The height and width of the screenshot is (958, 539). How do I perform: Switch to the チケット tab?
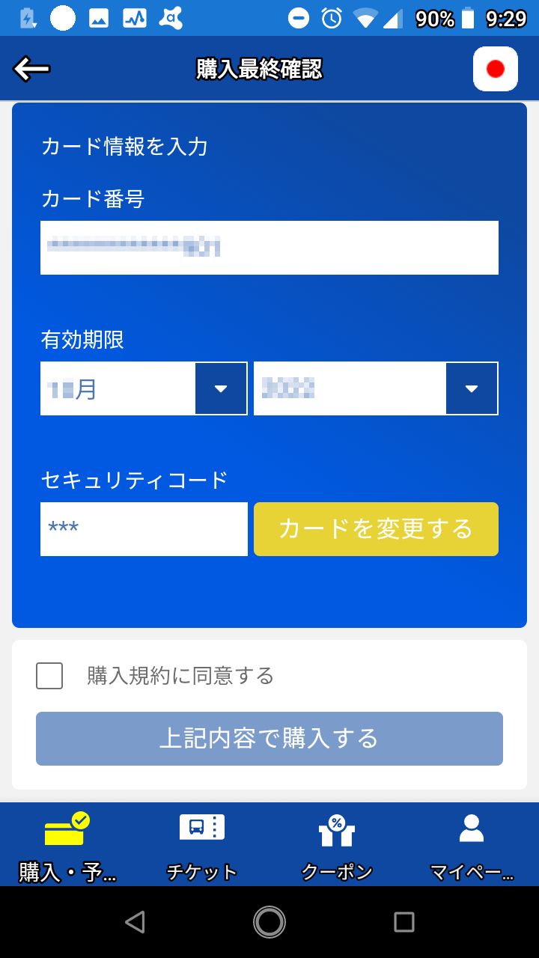(201, 872)
